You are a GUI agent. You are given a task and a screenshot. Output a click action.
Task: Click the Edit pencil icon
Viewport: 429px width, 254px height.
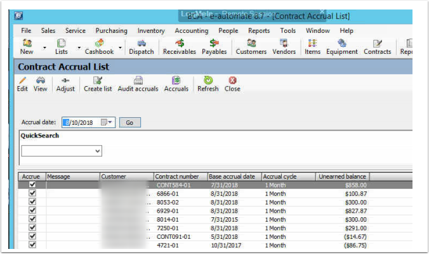click(x=22, y=84)
